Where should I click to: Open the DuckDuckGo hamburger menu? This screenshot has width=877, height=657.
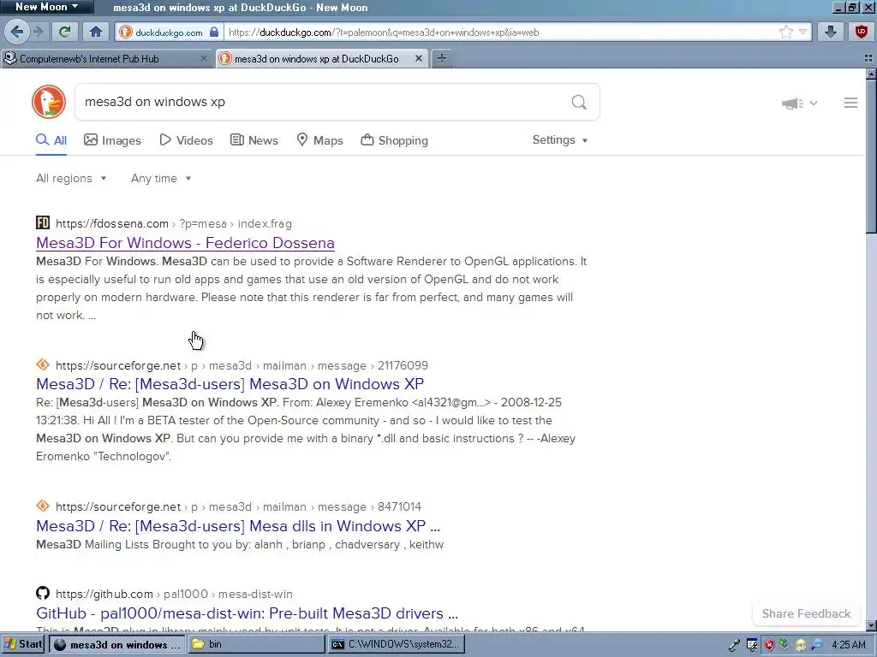coord(850,103)
